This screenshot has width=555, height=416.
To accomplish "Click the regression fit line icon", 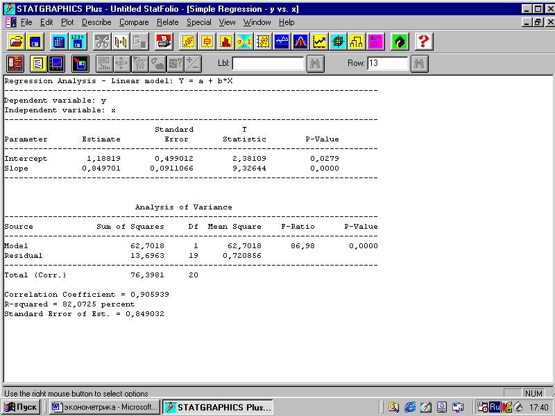I will [263, 42].
